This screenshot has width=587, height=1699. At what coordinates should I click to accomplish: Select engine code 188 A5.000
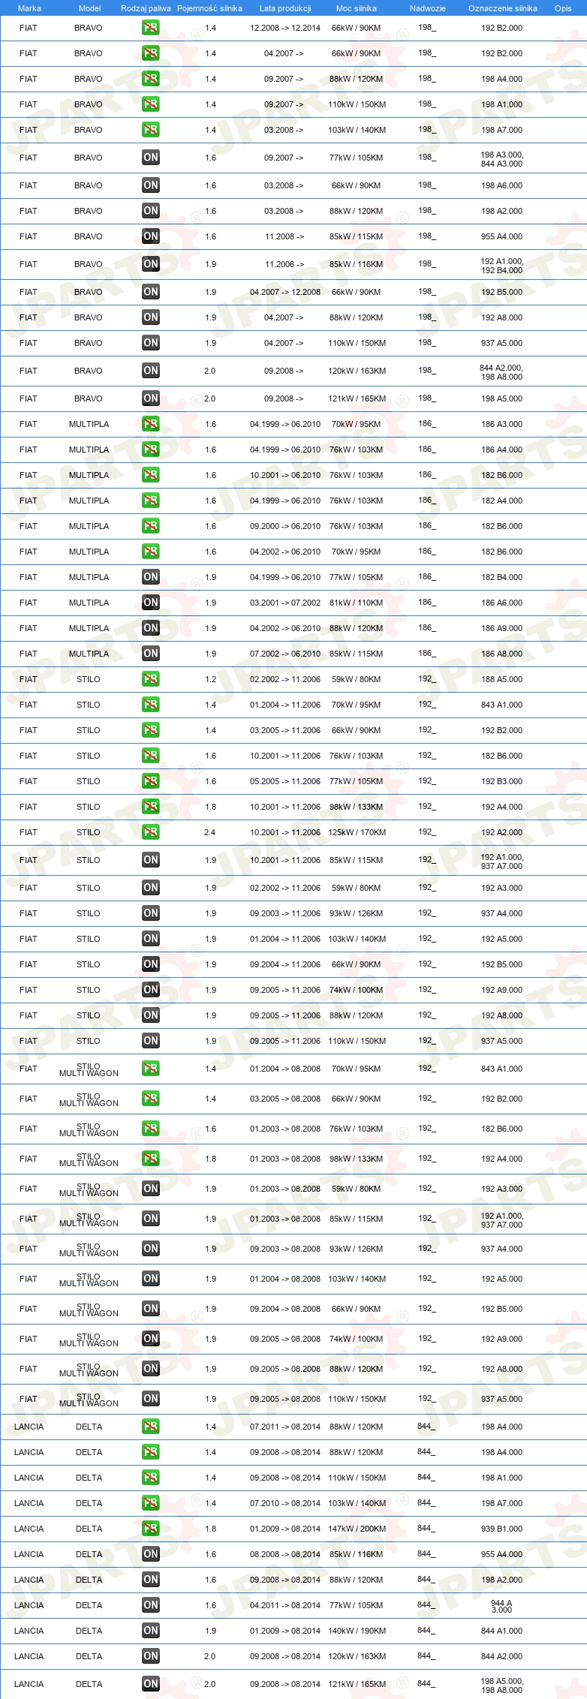pos(501,679)
